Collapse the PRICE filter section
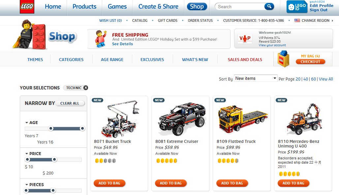The image size is (339, 195). point(27,154)
